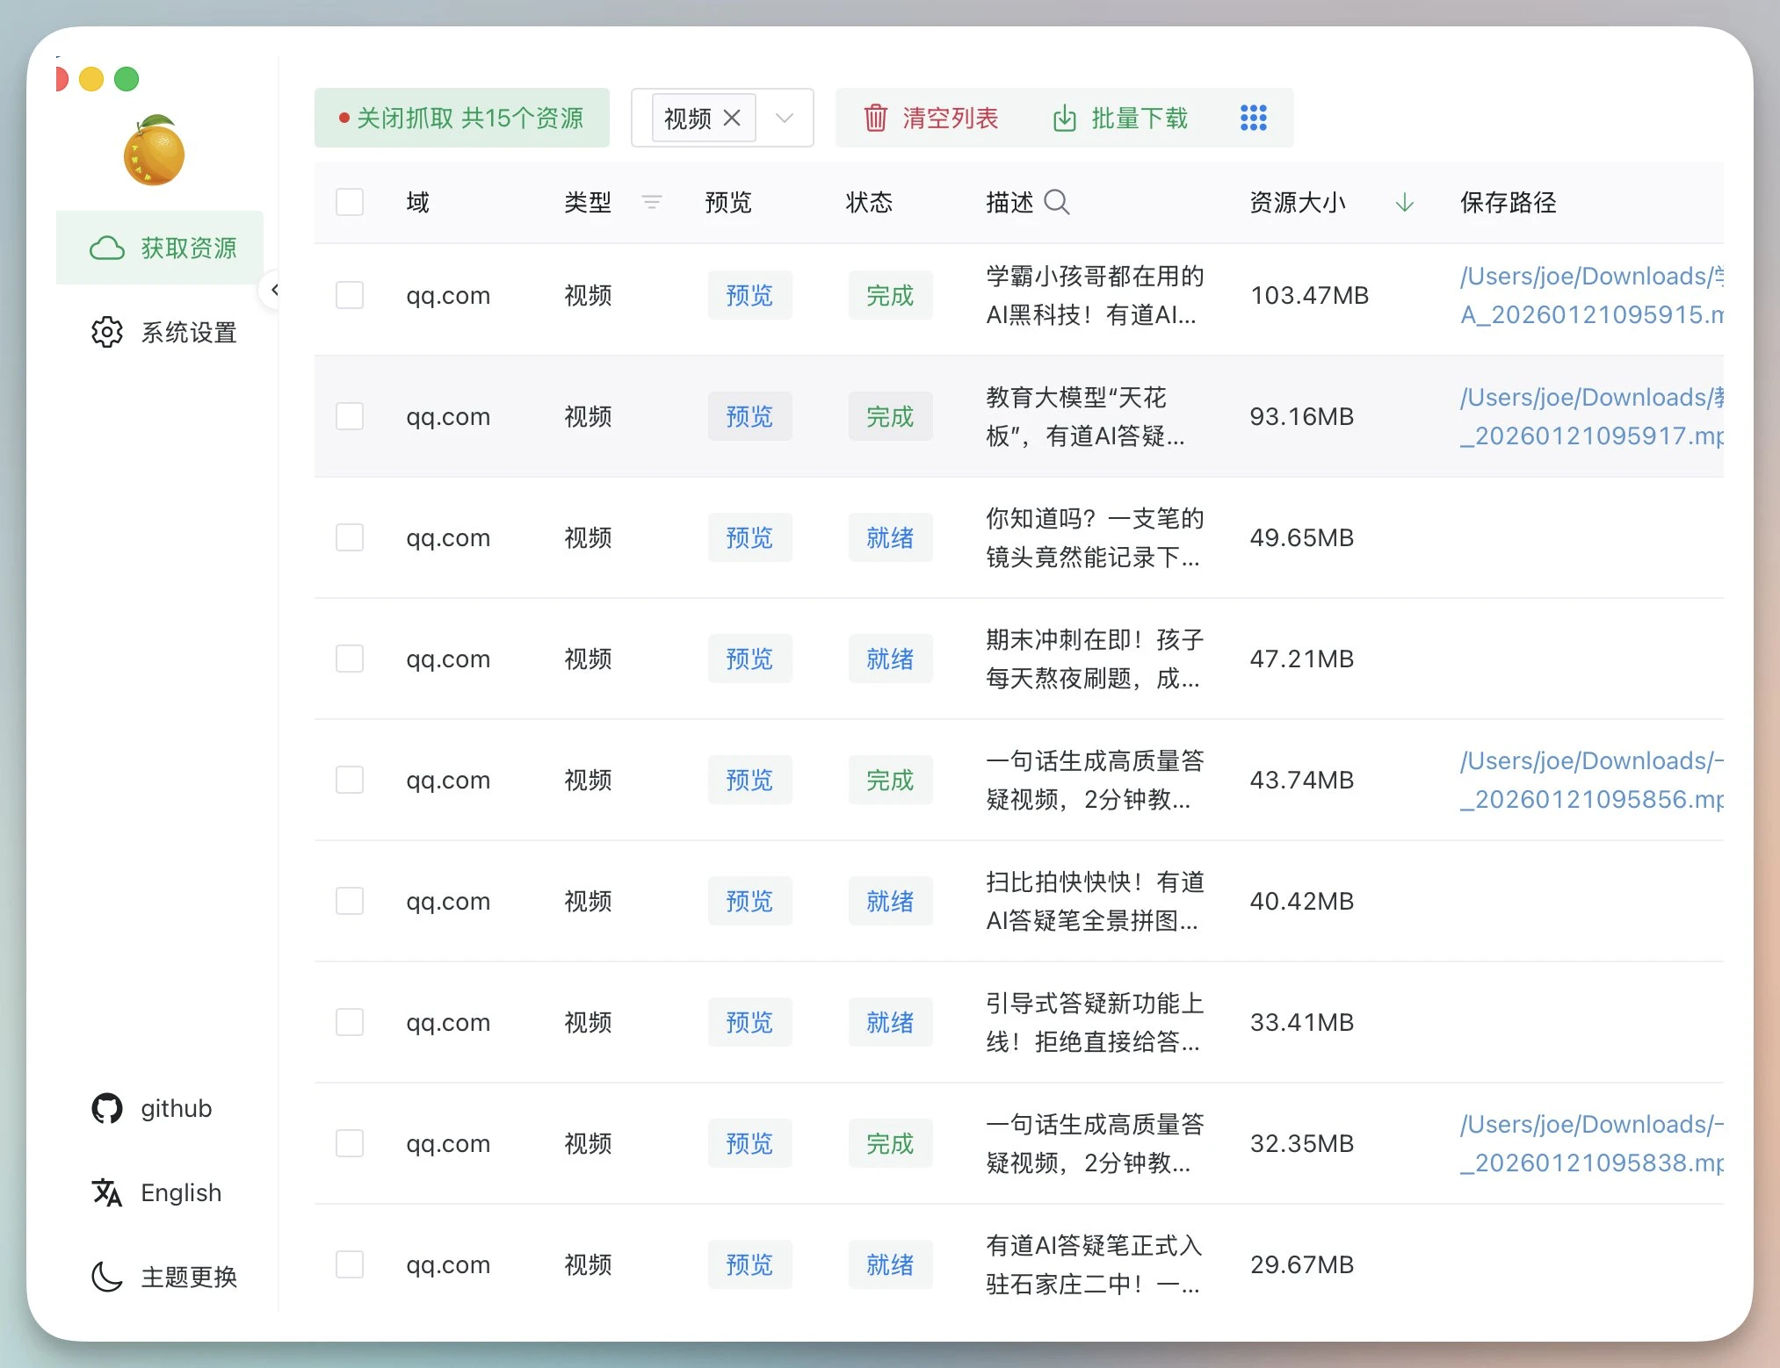Search descriptions via the magnifier icon
The width and height of the screenshot is (1780, 1368).
click(x=1057, y=203)
